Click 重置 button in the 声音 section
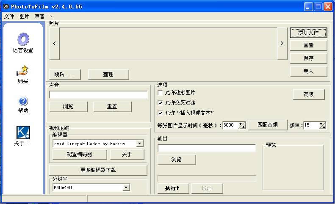Viewport: 335px width, 204px height. pyautogui.click(x=112, y=107)
